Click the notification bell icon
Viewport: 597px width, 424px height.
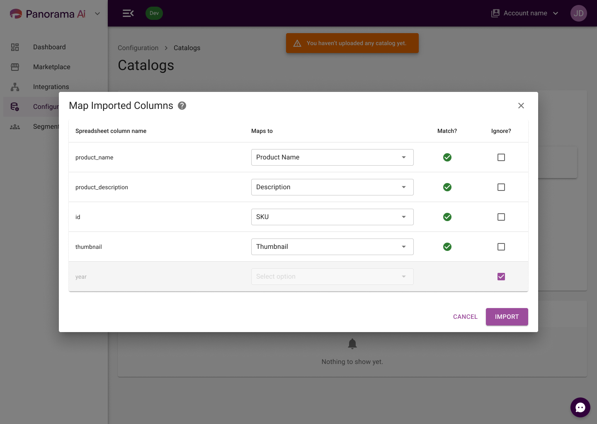pyautogui.click(x=352, y=344)
